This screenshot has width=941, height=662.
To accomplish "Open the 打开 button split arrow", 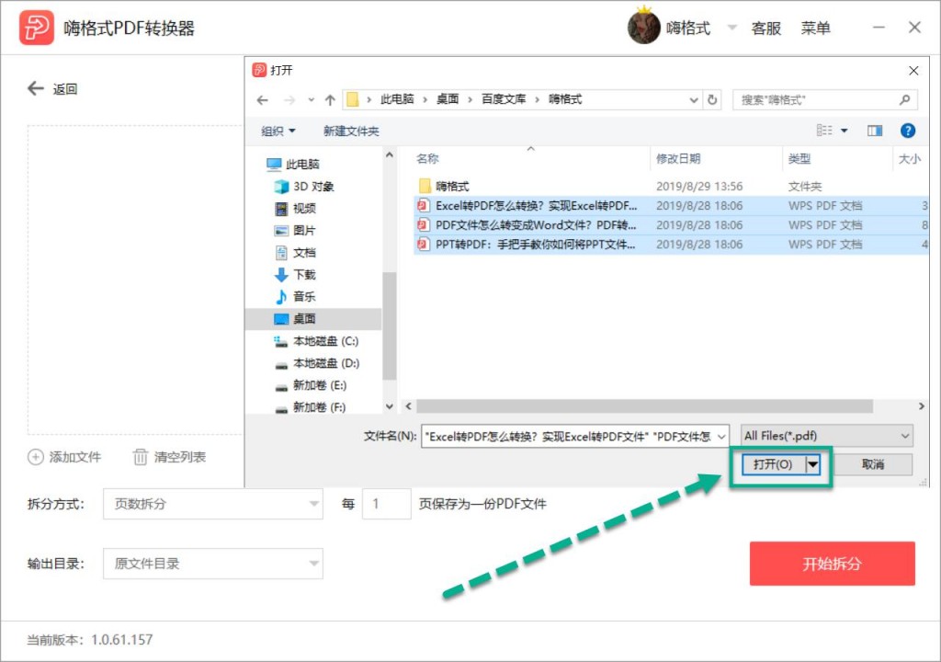I will coord(812,463).
